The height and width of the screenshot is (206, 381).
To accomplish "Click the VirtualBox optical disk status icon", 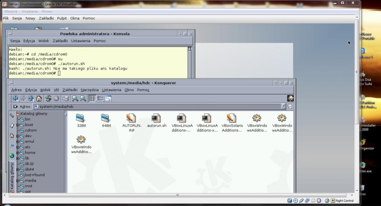I will pyautogui.click(x=295, y=201).
